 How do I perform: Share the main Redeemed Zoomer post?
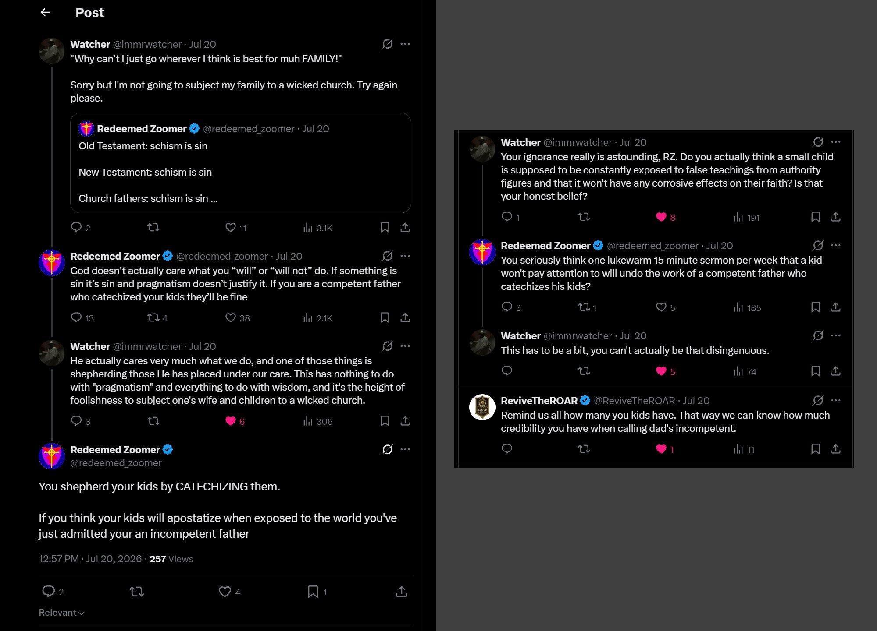(x=401, y=592)
